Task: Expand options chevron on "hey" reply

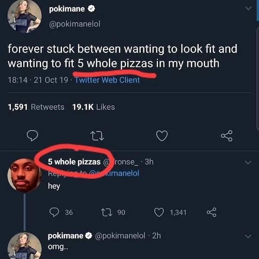Action: click(x=248, y=163)
